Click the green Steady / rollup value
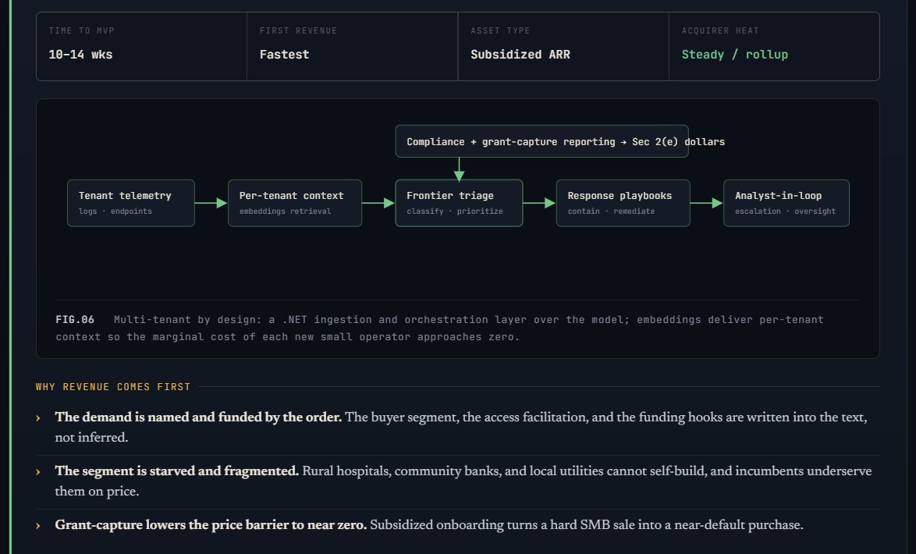This screenshot has width=916, height=554. pyautogui.click(x=735, y=55)
